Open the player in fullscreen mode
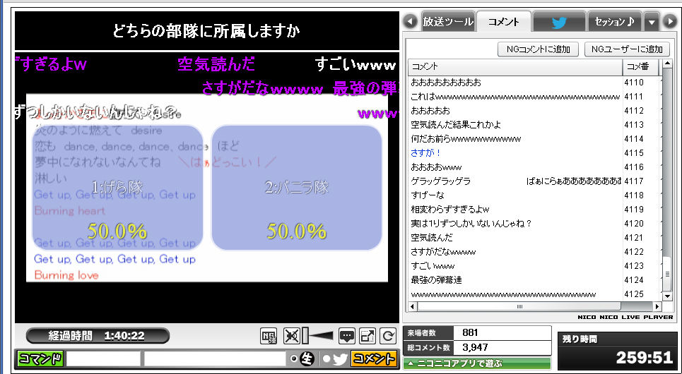Image resolution: width=682 pixels, height=374 pixels. tap(368, 336)
